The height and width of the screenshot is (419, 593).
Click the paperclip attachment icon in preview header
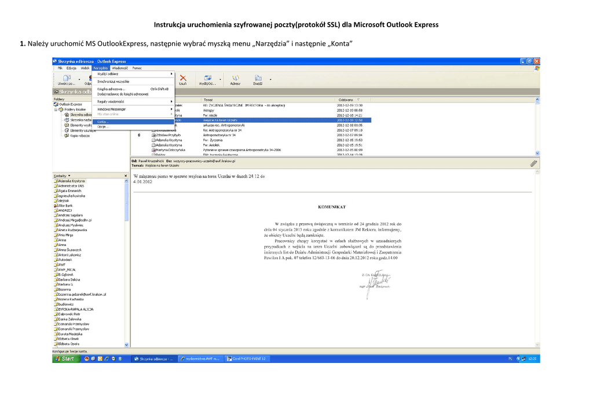coord(533,164)
